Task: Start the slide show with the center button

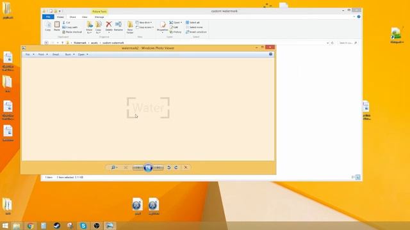Action: coord(148,167)
